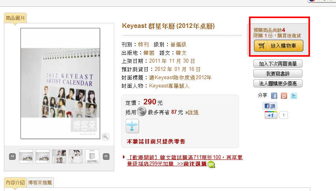Show next thumbnails with right arrow
Screen dimensions: 336x191
pyautogui.click(x=106, y=156)
